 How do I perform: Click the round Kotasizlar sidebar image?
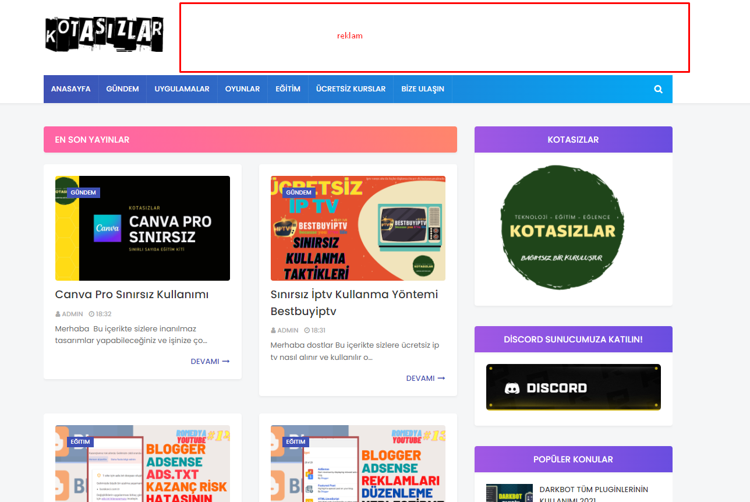[562, 227]
